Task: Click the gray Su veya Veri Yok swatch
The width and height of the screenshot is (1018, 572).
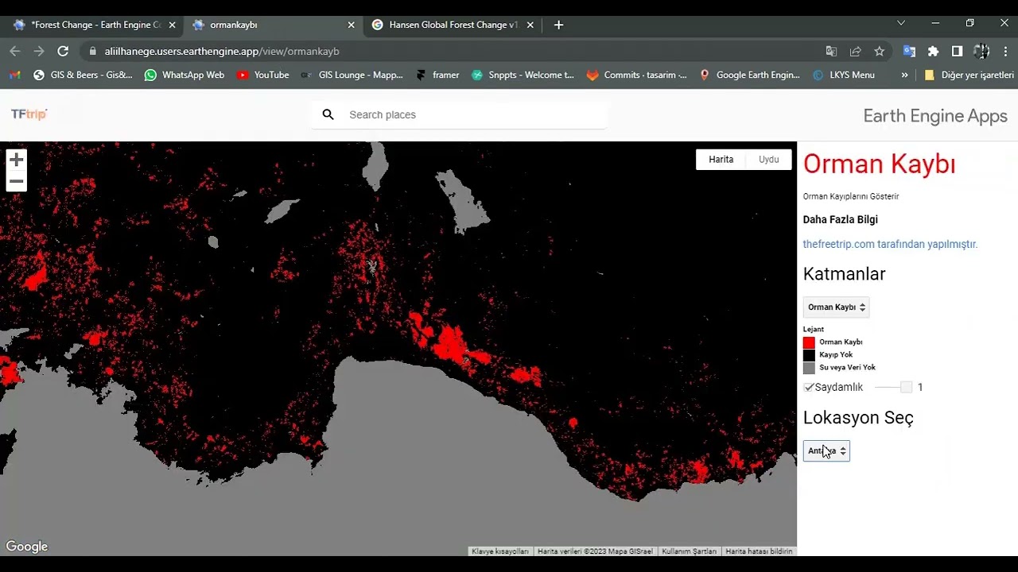Action: [x=809, y=368]
